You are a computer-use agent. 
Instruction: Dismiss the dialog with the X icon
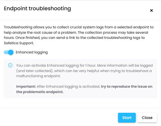[x=151, y=11]
